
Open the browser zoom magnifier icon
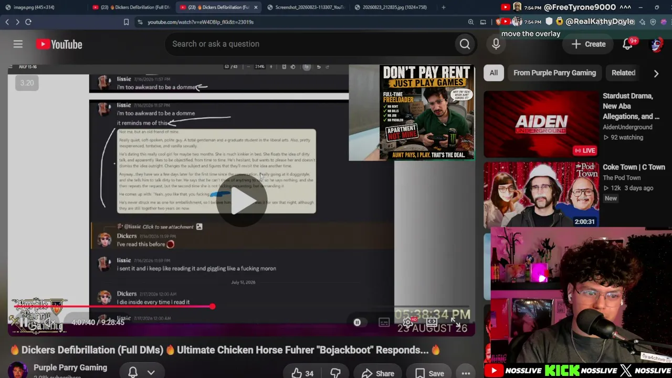(x=471, y=22)
